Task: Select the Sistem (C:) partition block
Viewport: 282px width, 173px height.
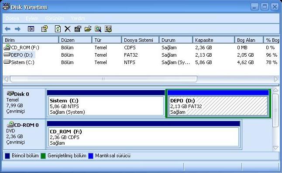Action: coord(106,103)
